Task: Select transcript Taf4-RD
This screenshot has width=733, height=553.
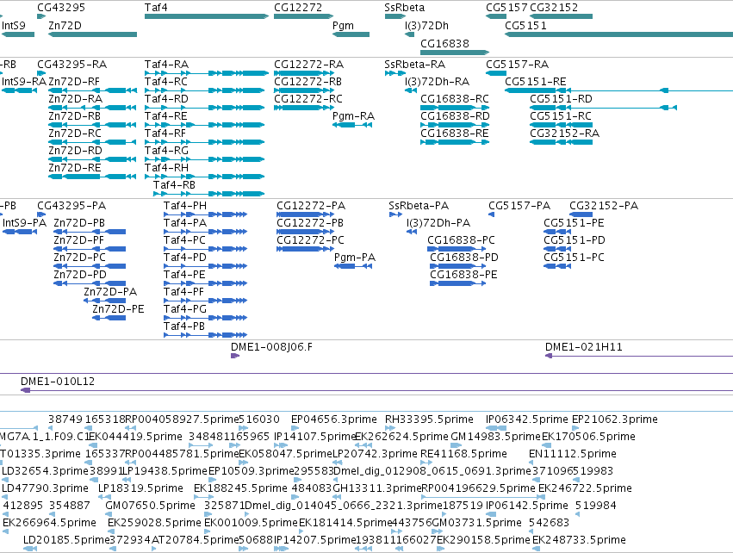Action: (166, 99)
